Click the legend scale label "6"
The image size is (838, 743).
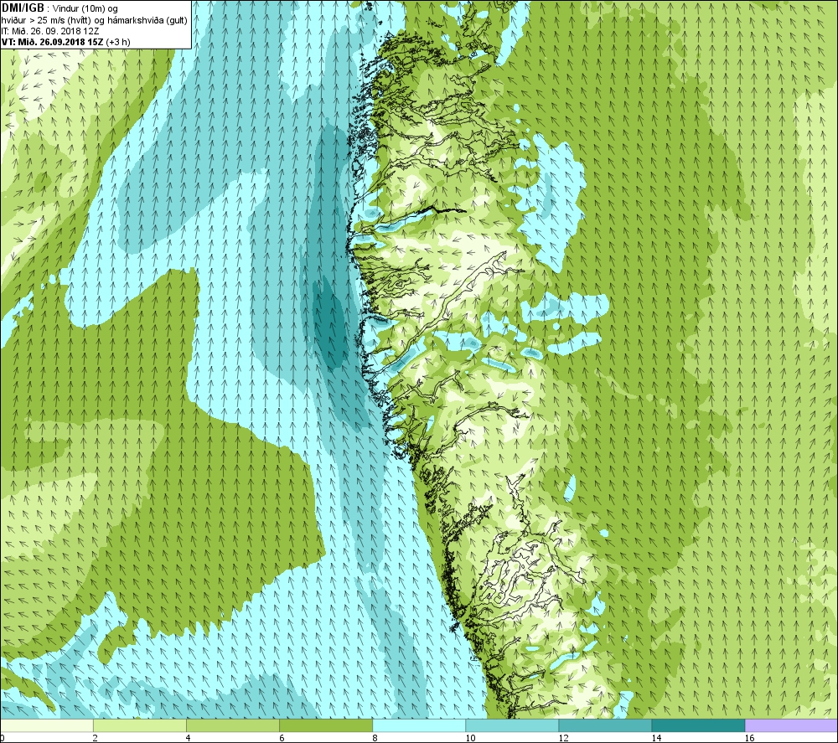[x=282, y=738]
